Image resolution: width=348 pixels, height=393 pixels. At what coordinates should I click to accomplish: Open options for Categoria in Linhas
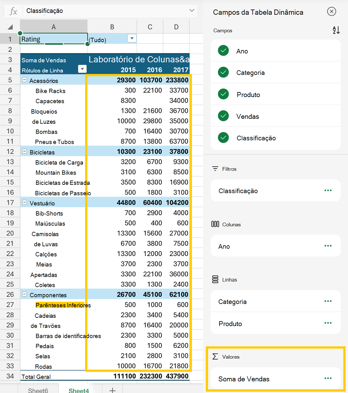pos(328,301)
